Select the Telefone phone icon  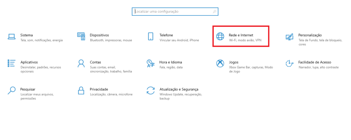click(x=150, y=37)
